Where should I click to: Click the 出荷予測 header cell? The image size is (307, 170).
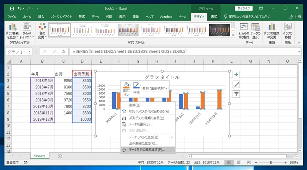[x=82, y=74]
